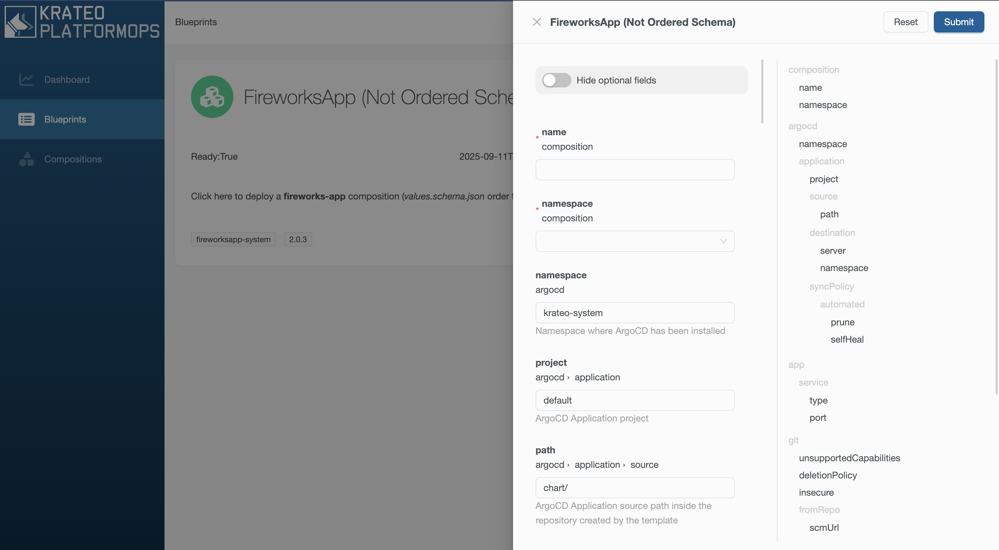
Task: Click the dropdown chevron arrow icon
Action: [723, 241]
